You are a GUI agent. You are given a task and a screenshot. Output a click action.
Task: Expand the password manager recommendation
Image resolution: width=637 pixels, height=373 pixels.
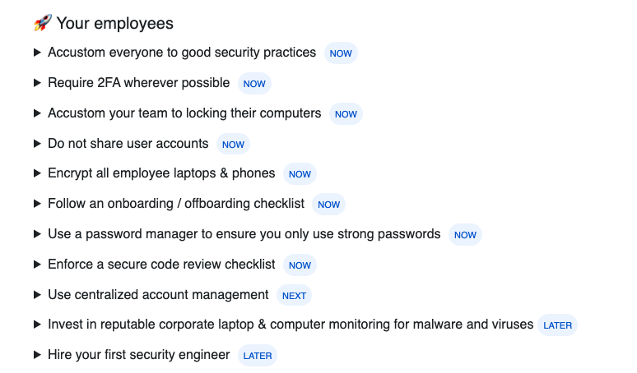click(x=37, y=234)
